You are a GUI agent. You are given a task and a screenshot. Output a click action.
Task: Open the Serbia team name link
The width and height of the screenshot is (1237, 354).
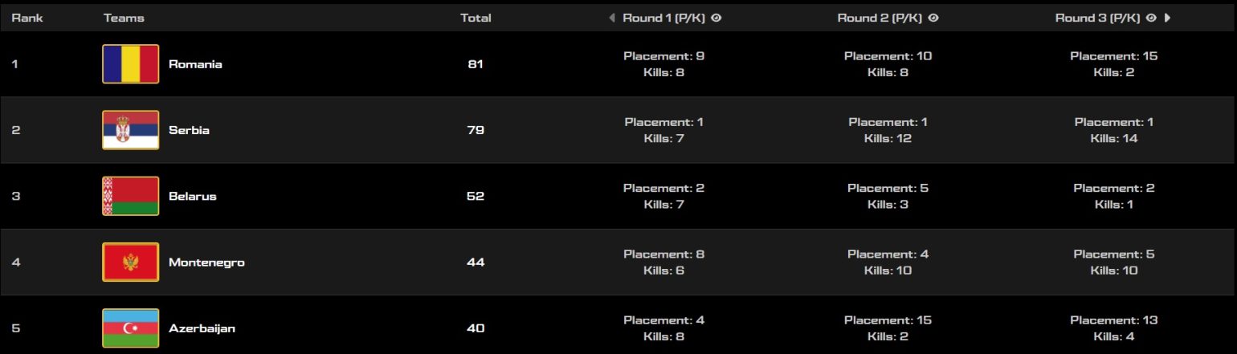pyautogui.click(x=189, y=130)
